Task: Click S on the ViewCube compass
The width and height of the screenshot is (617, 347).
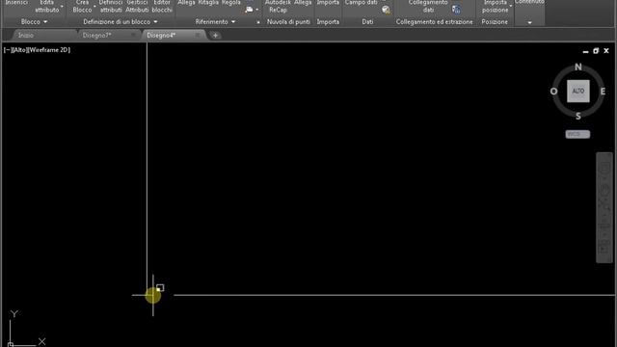Action: (578, 116)
